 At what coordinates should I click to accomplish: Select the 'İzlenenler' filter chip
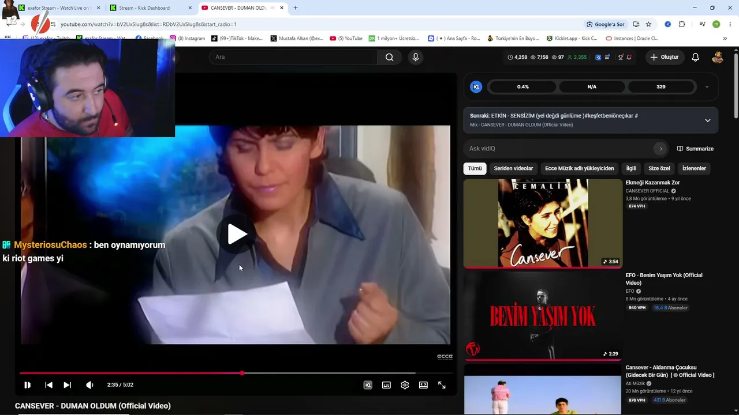click(x=694, y=168)
